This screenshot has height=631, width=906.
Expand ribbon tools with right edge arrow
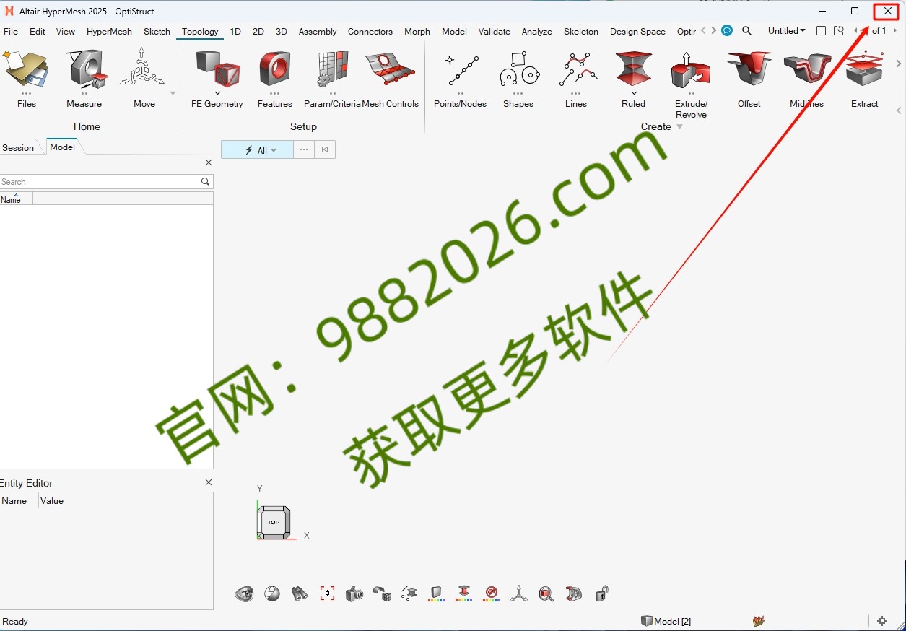899,64
